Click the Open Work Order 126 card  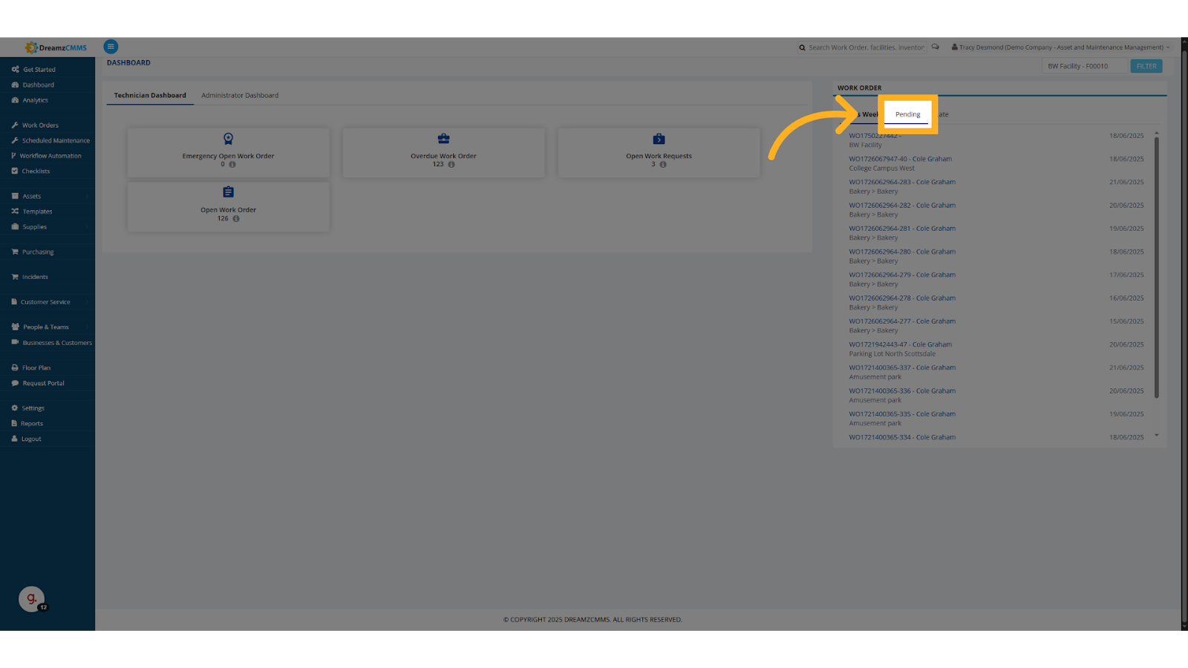point(228,207)
